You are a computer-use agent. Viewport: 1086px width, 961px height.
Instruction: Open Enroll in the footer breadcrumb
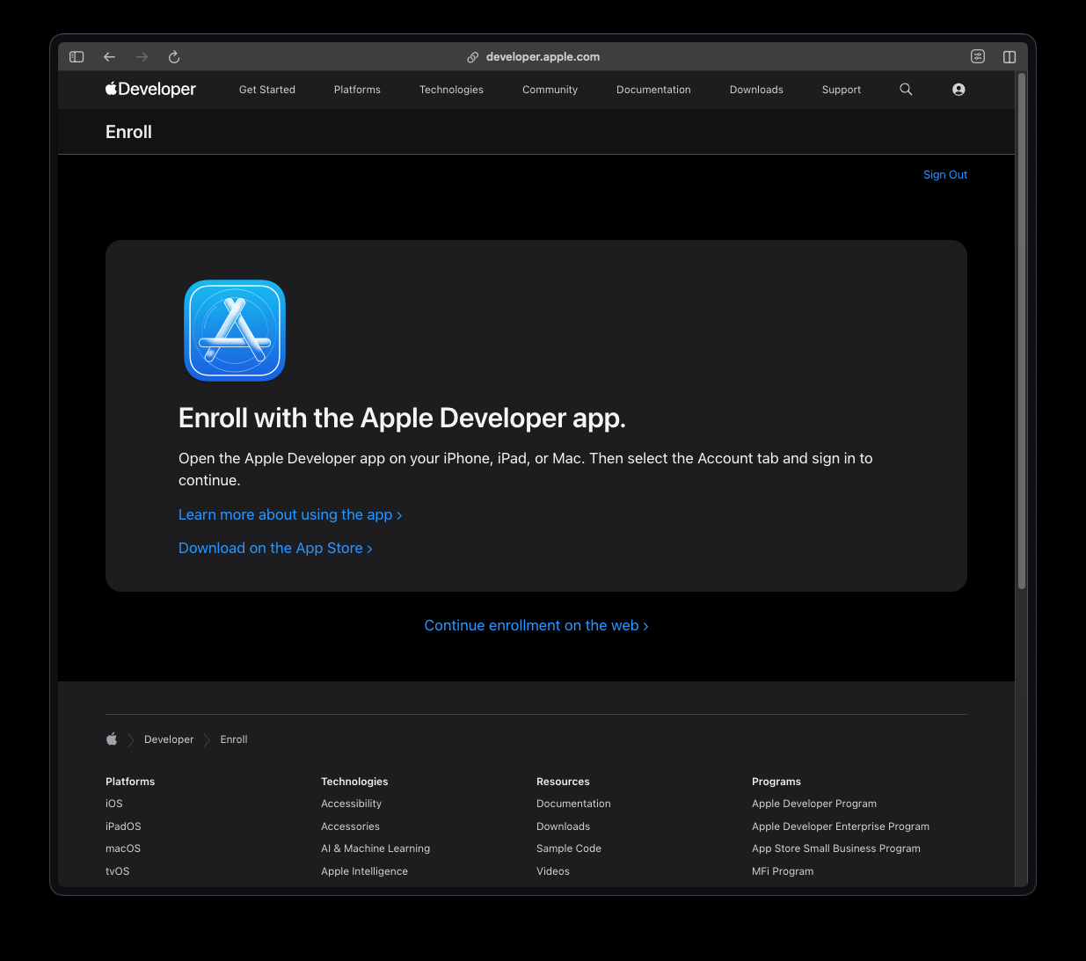pyautogui.click(x=234, y=739)
